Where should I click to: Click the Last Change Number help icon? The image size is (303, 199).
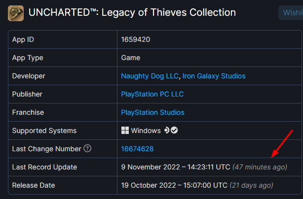click(87, 148)
